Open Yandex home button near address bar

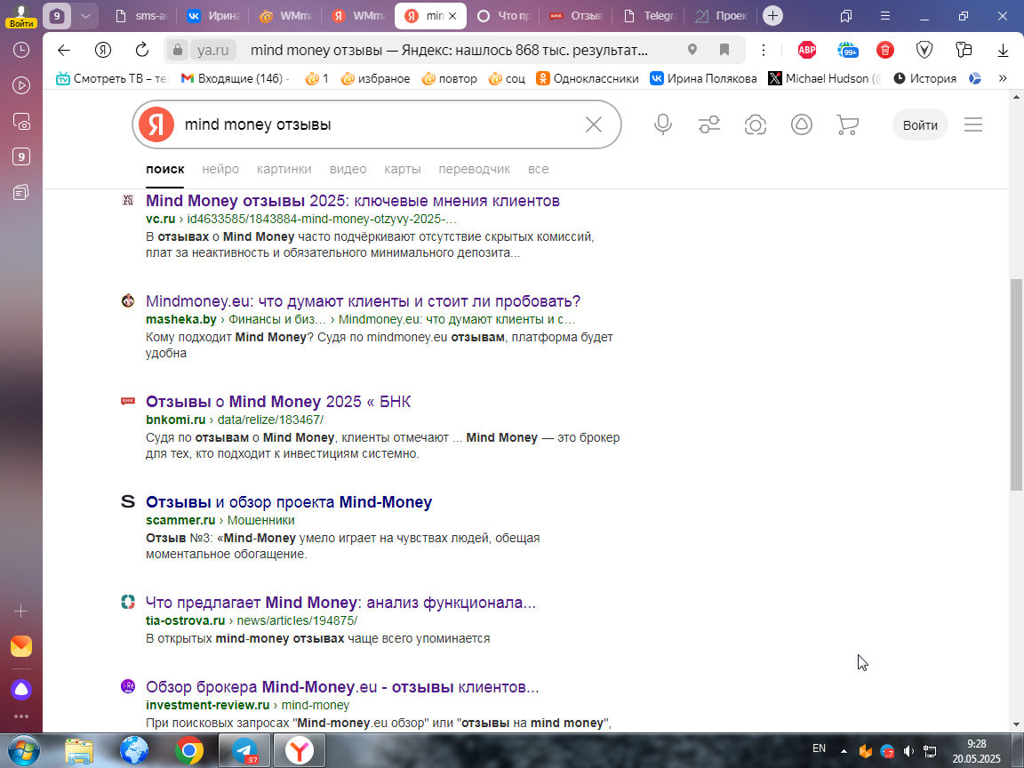[x=102, y=51]
